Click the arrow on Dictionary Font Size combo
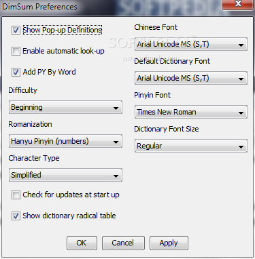The width and height of the screenshot is (255, 259). tap(241, 147)
